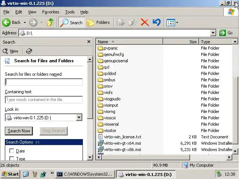Sort by the Type column header
This screenshot has height=179, width=239.
tap(216, 42)
